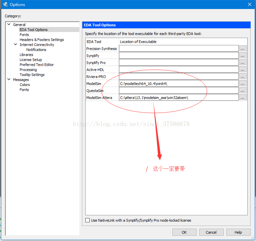The width and height of the screenshot is (256, 241).
Task: Open Tooltip Settings category
Action: [32, 75]
